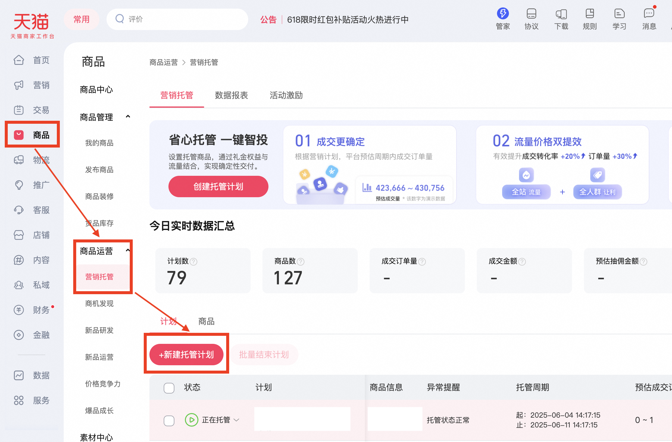672x442 pixels.
Task: Select the 商品 sub-tab above the table
Action: click(x=206, y=321)
